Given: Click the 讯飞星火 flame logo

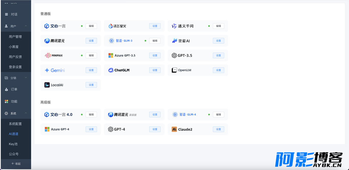Looking at the screenshot, I should (111, 26).
